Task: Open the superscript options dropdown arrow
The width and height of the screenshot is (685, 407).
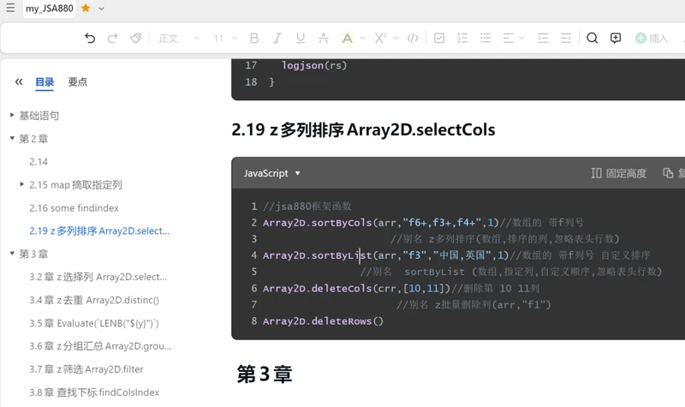Action: click(x=396, y=39)
